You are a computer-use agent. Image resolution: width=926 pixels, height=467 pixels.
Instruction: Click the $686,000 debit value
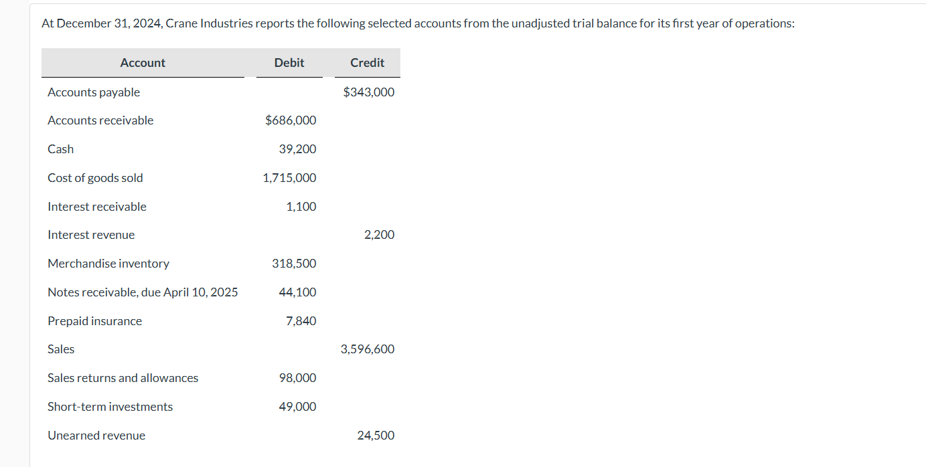tap(291, 120)
